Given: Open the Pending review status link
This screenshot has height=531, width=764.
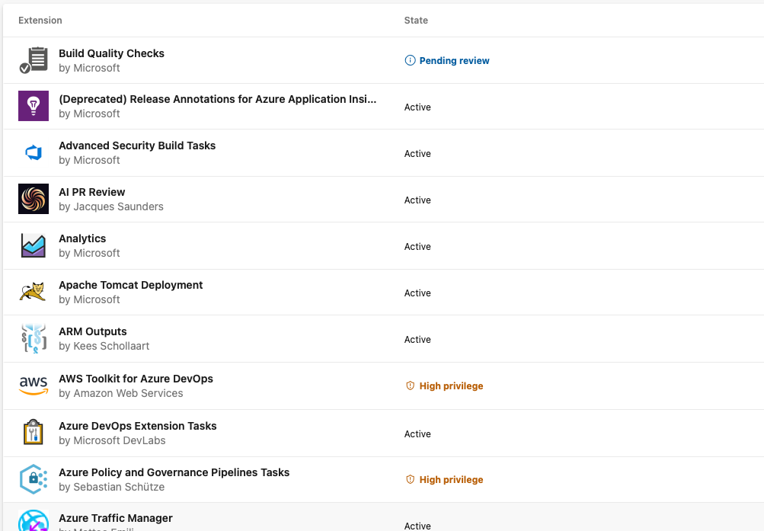Looking at the screenshot, I should [x=454, y=60].
